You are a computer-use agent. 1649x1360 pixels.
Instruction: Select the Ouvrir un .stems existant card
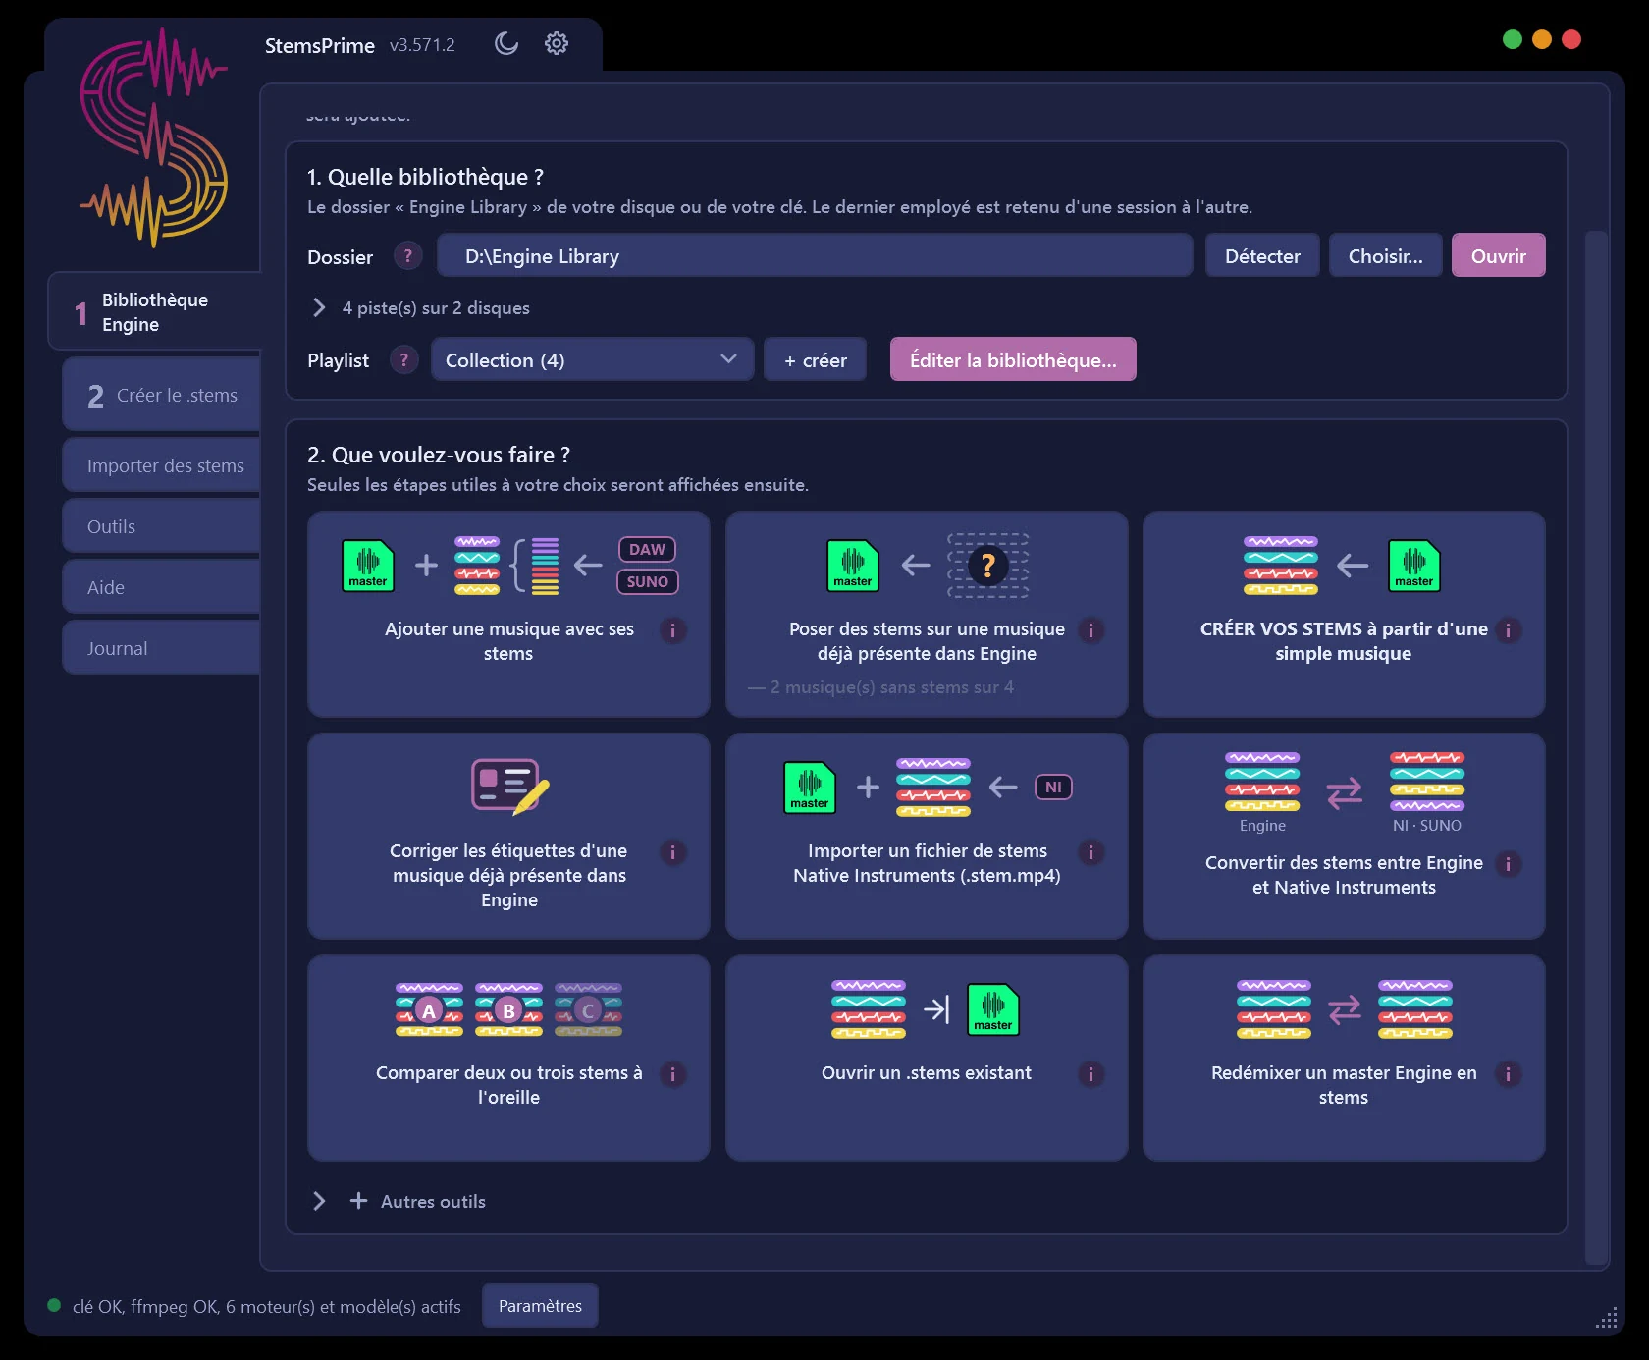927,1058
